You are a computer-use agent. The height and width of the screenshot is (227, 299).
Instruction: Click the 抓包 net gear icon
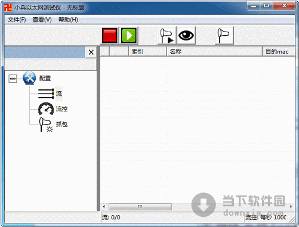click(46, 125)
